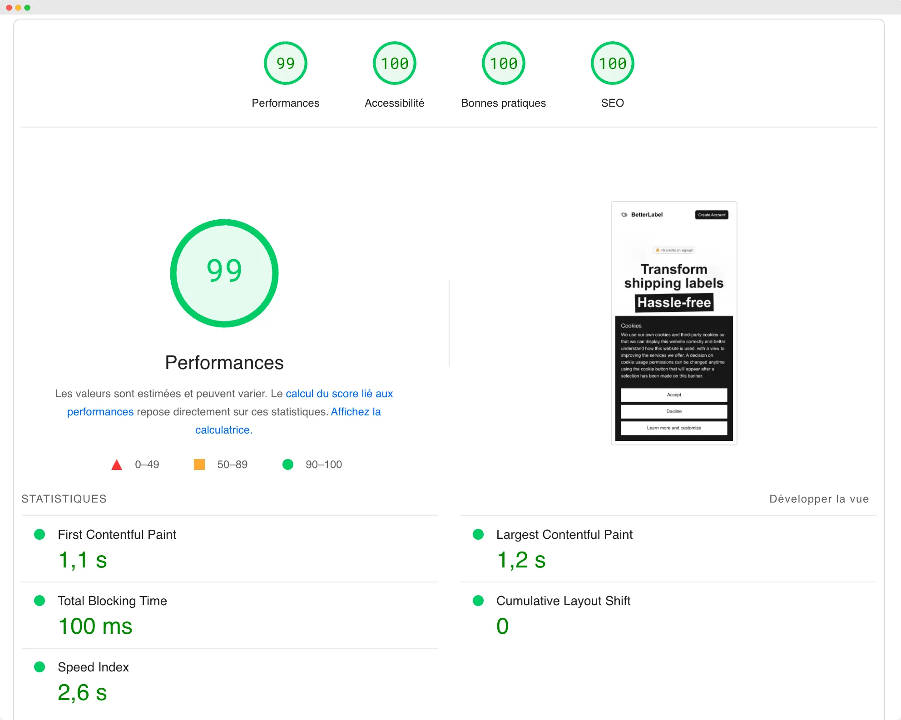This screenshot has width=901, height=720.
Task: Switch to the Performances section
Action: pyautogui.click(x=285, y=103)
